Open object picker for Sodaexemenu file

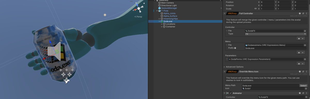point(305,45)
